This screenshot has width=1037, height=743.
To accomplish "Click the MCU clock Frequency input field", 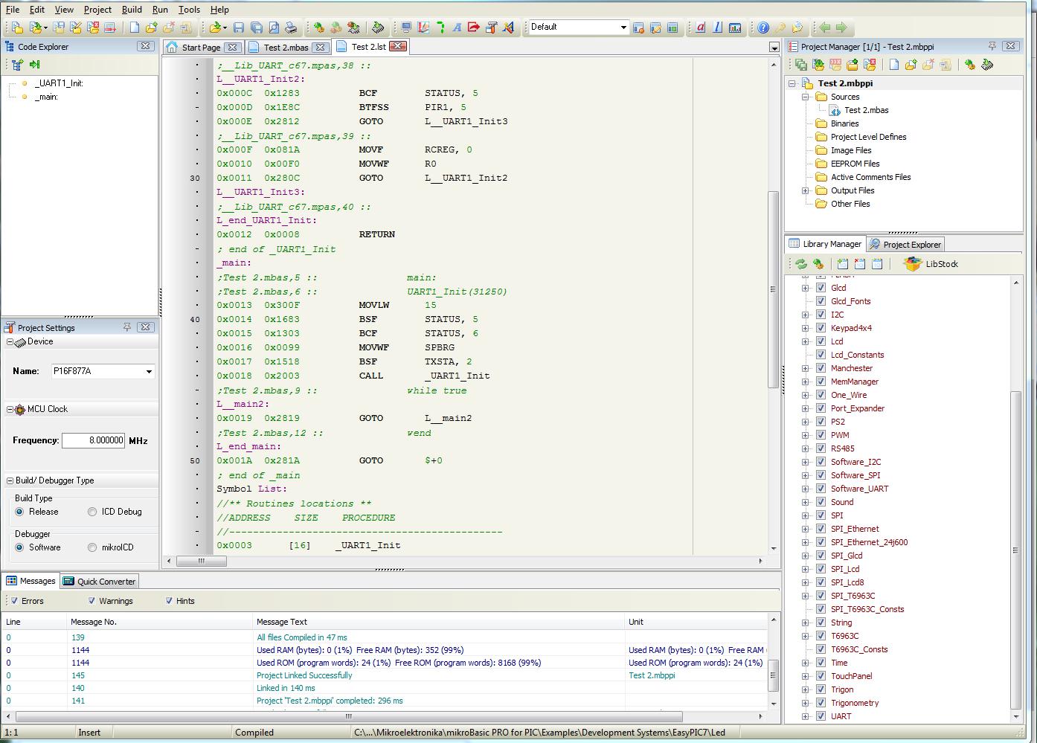I will pos(93,440).
